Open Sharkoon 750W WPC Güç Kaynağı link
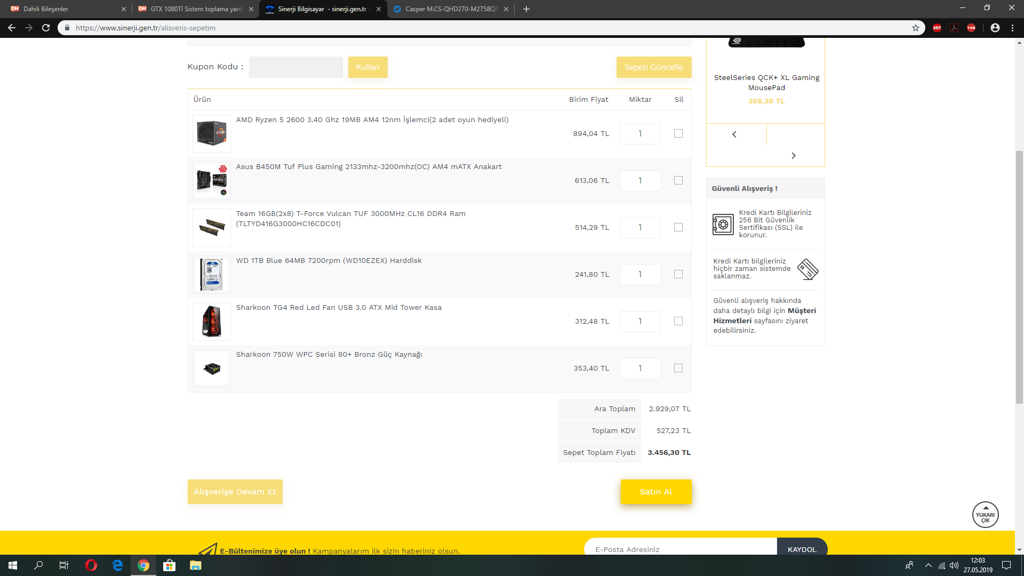 click(329, 355)
